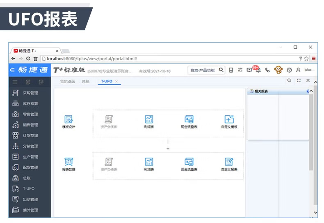Open 配货管理 module
The height and width of the screenshot is (223, 324).
click(x=25, y=167)
